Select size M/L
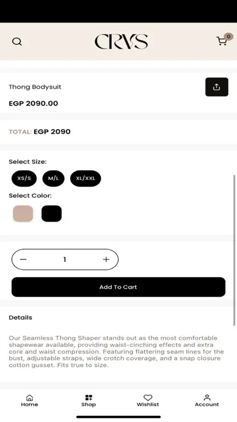237x422 pixels. 53,178
